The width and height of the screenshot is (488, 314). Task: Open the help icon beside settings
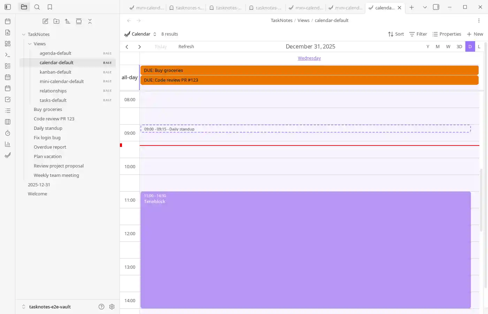coord(101,307)
